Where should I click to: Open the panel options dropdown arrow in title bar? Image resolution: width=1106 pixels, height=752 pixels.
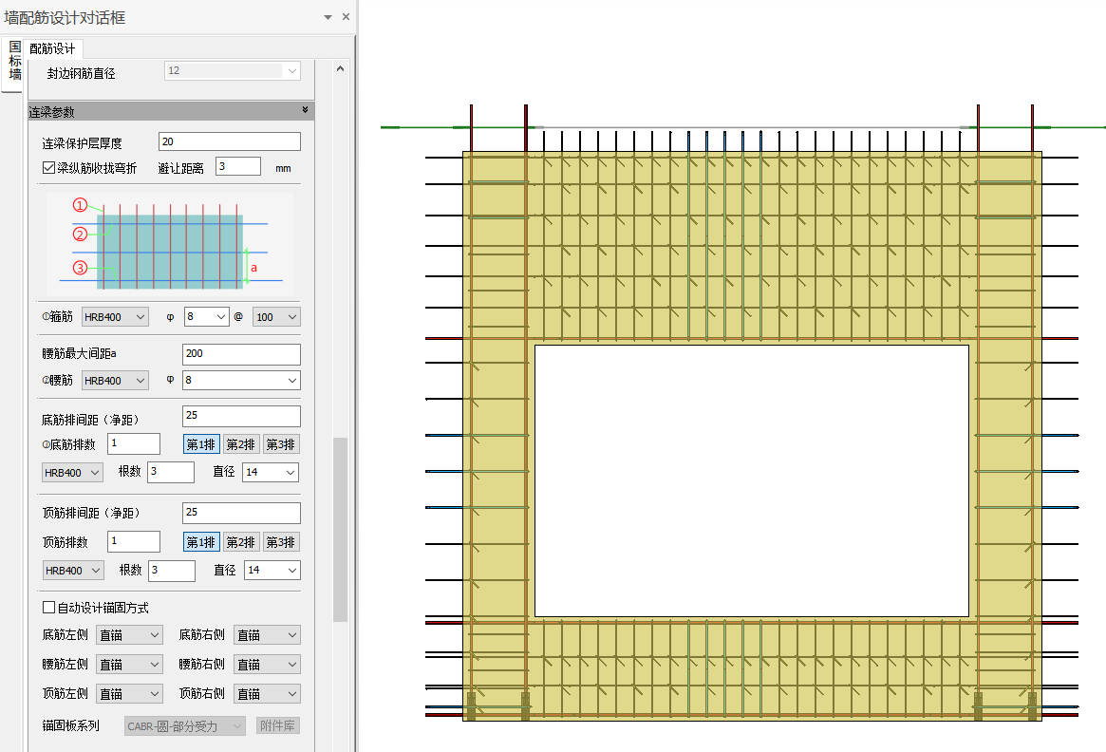[328, 17]
